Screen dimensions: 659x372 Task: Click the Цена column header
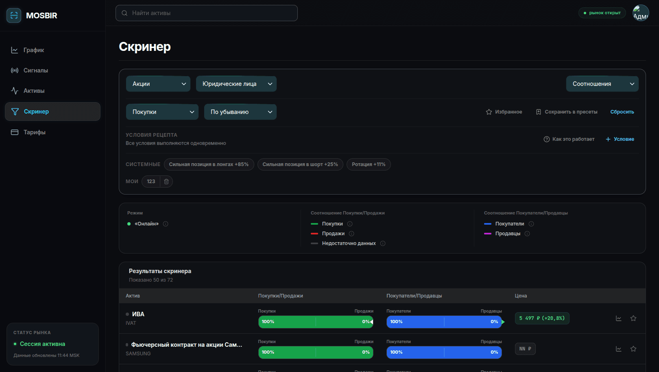pos(521,296)
